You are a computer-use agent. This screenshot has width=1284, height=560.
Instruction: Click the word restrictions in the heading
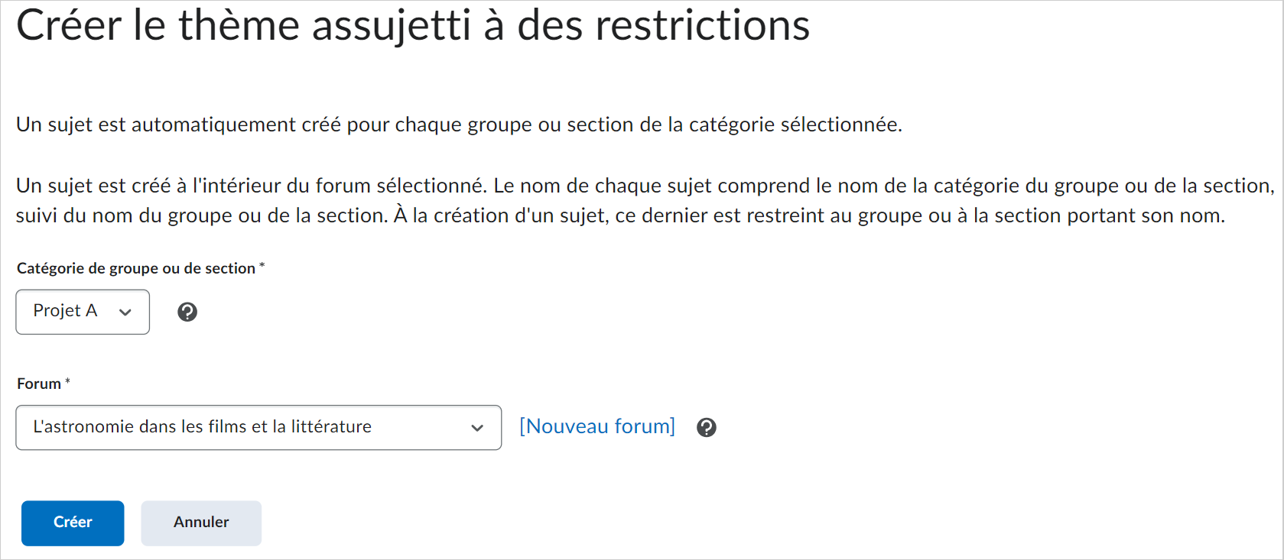pyautogui.click(x=703, y=25)
